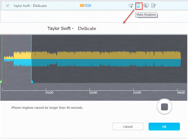
Task: Uncheck the Taylor Swift - Delicate song checkbox
Action: [8, 6]
